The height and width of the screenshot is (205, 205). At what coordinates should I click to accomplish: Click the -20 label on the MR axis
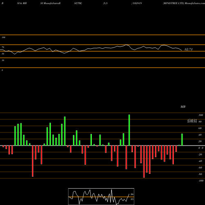pyautogui.click(x=200, y=155)
